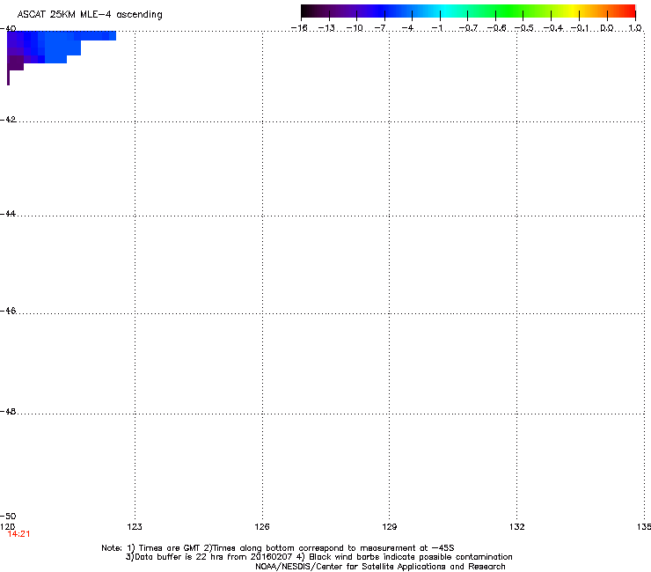Click the 0.0 colorbar label
Image resolution: width=651 pixels, height=572 pixels.
607,28
